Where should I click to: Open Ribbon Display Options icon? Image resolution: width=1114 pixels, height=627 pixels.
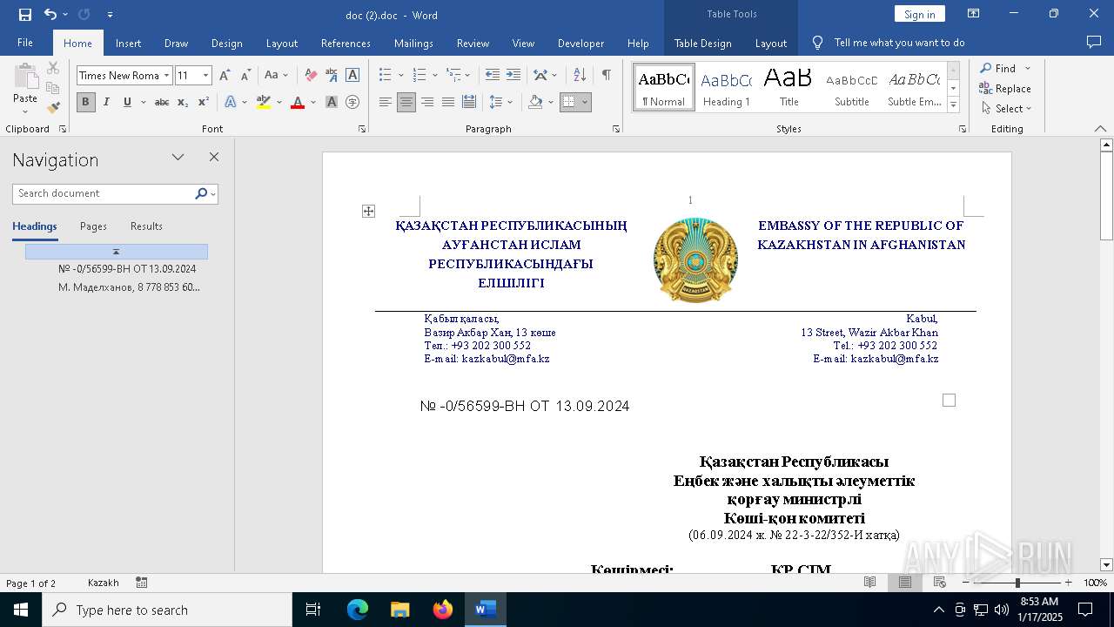[974, 14]
